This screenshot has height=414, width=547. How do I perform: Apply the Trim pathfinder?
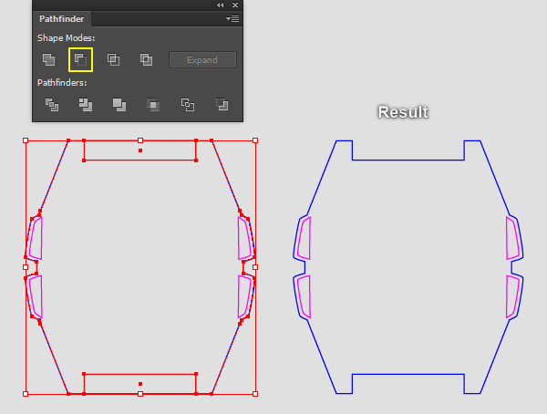[86, 105]
